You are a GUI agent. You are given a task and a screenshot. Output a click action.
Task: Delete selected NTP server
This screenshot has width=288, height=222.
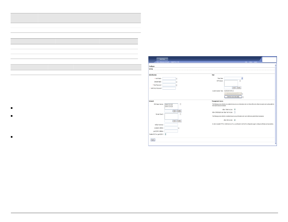238,88
